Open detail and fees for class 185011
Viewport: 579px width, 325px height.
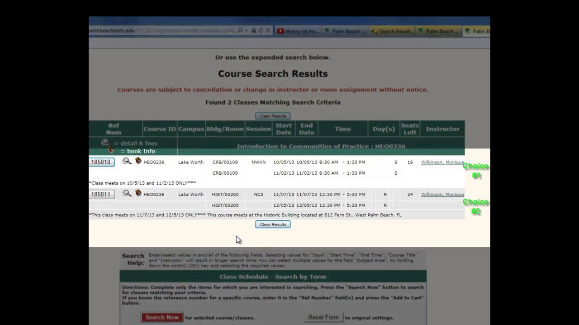[127, 194]
